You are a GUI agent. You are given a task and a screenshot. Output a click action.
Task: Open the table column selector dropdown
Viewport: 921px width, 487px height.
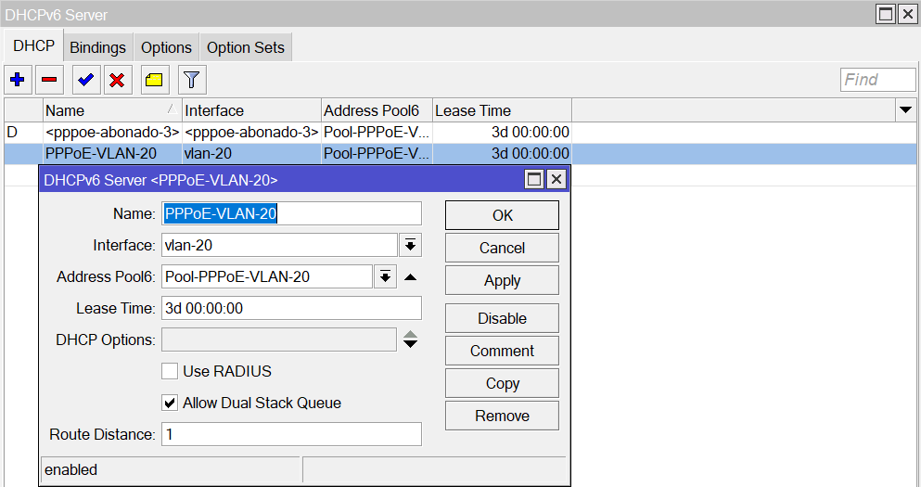click(905, 110)
